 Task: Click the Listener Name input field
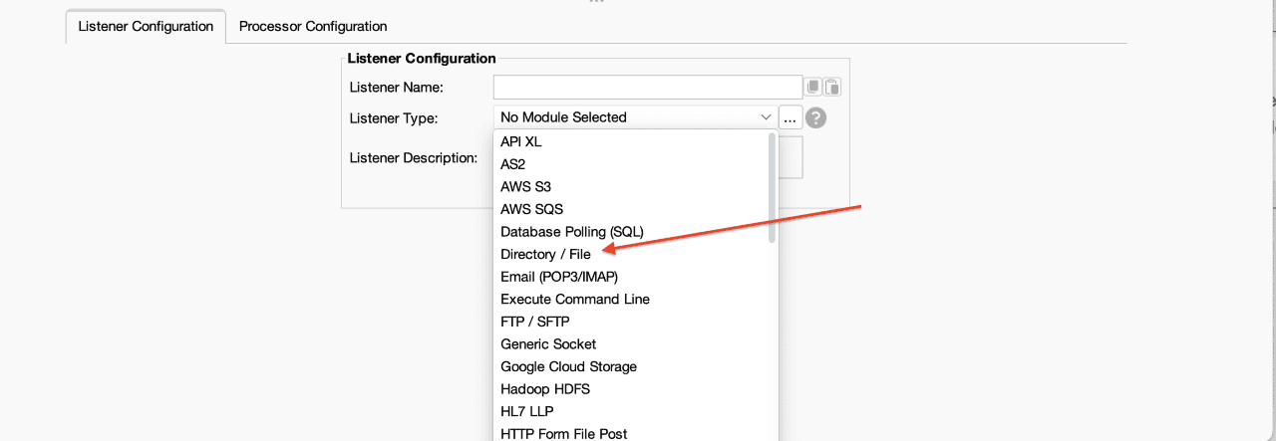648,88
